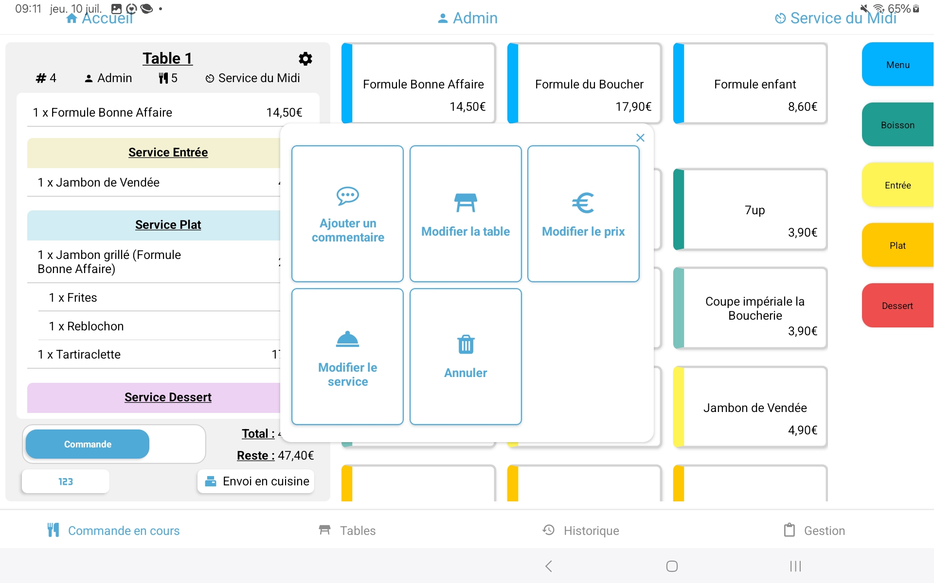Click the Envoi en cuisine printer icon
The width and height of the screenshot is (934, 583).
tap(210, 481)
